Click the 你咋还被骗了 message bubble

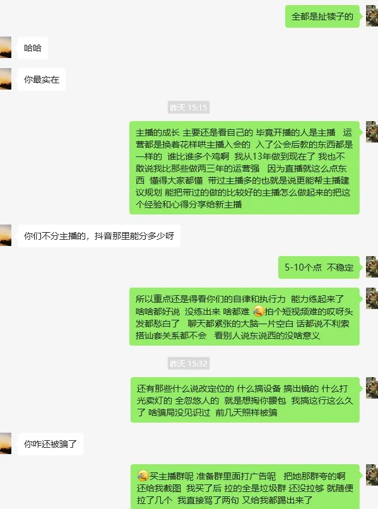50,444
